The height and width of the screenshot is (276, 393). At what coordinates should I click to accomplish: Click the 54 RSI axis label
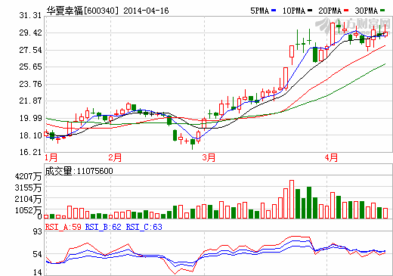[x=38, y=254]
